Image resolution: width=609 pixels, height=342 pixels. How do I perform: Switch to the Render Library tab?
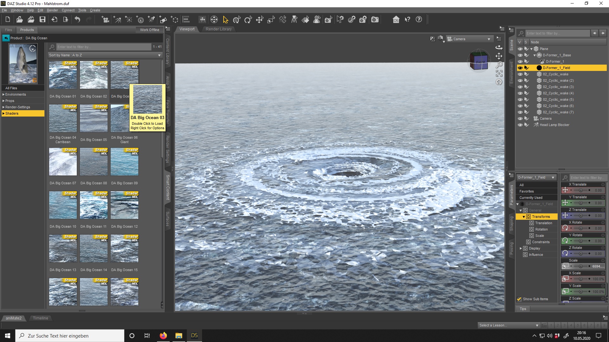[x=219, y=29]
